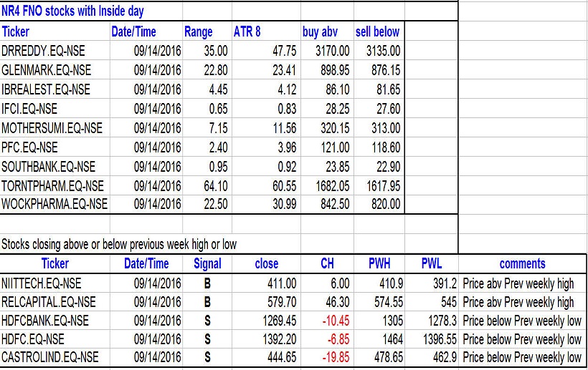Click DRREDDY sell below value 3135.00
Screen dimensions: 588x370
[x=383, y=51]
